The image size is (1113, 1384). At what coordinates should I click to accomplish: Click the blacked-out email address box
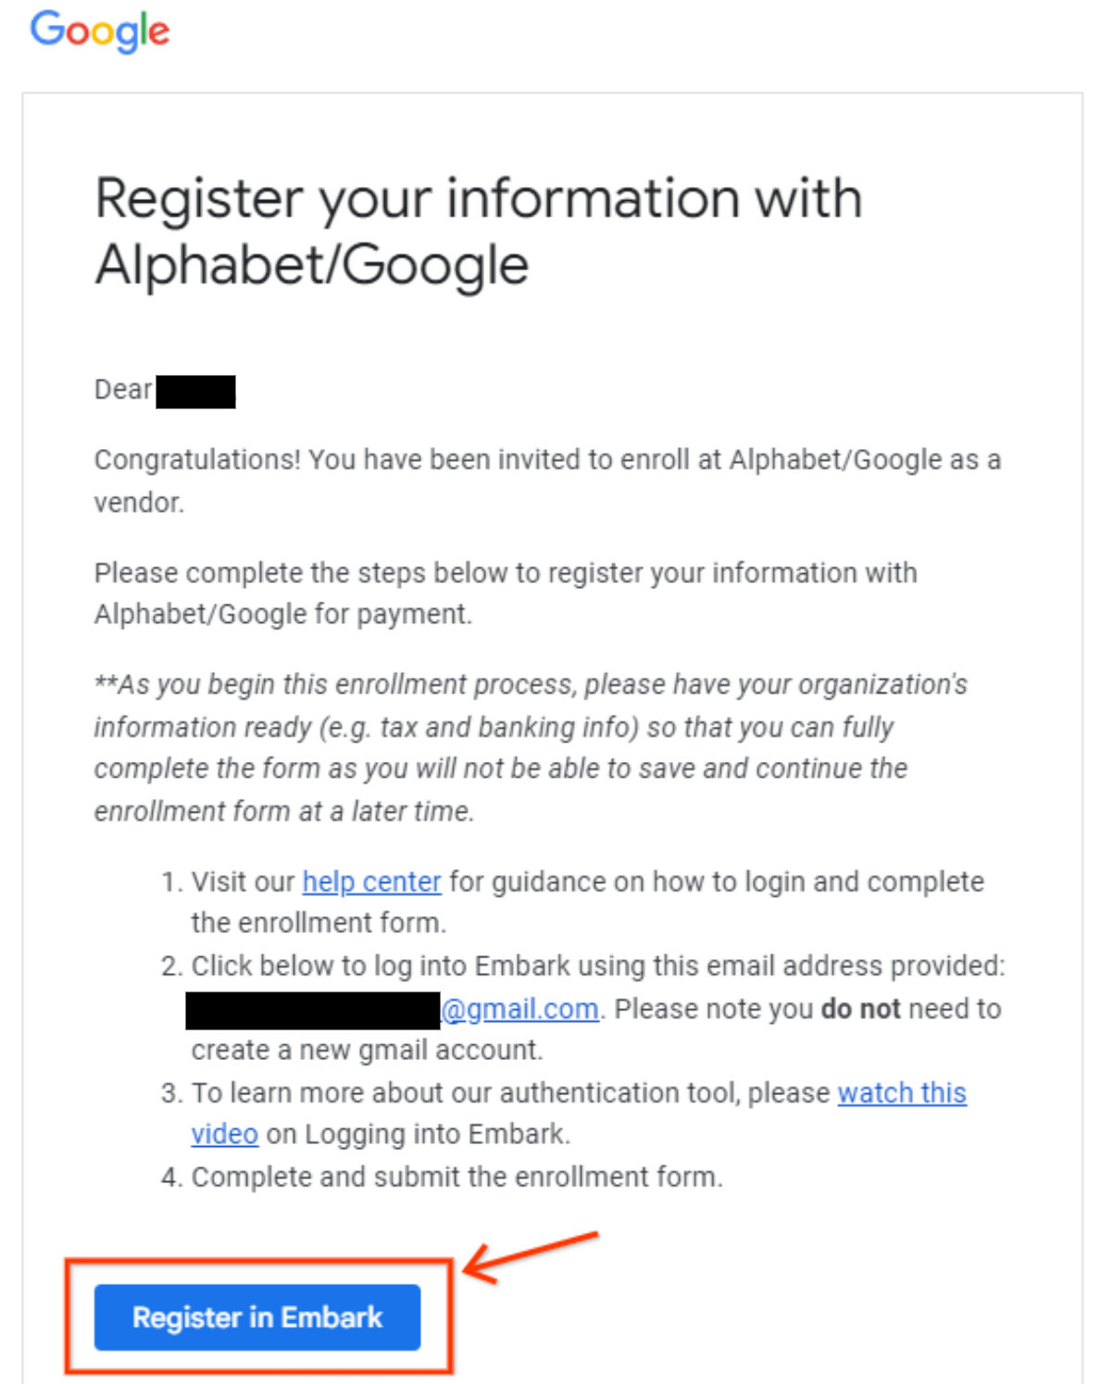tap(313, 1010)
